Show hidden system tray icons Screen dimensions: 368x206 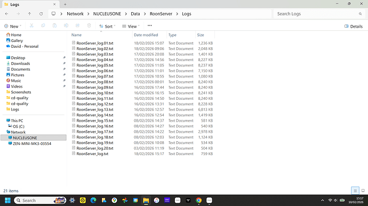(x=323, y=200)
